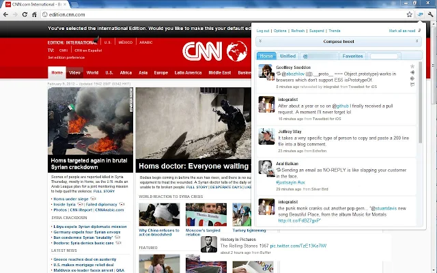437x273 pixels.
Task: Open the Why China refuses to act thumbnail
Action: point(159,214)
